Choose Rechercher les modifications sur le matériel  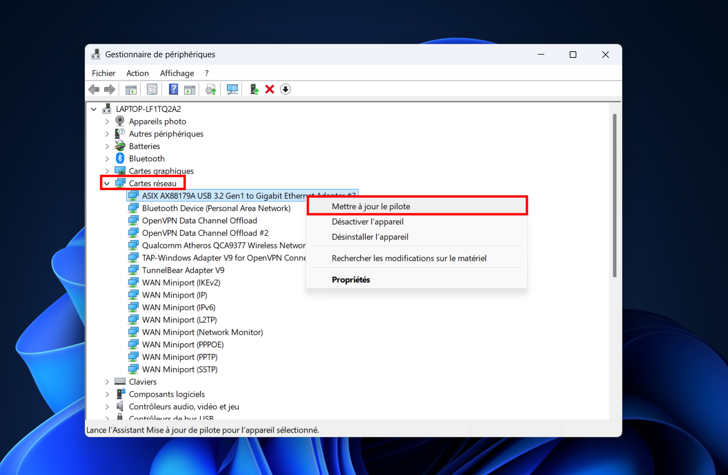click(x=417, y=258)
